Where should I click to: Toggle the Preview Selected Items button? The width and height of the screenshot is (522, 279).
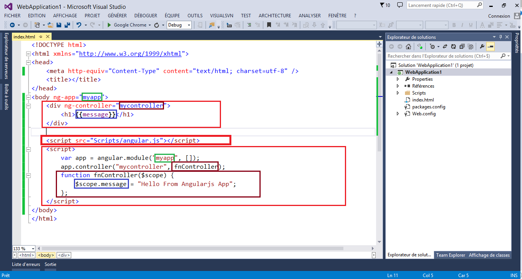pyautogui.click(x=490, y=46)
